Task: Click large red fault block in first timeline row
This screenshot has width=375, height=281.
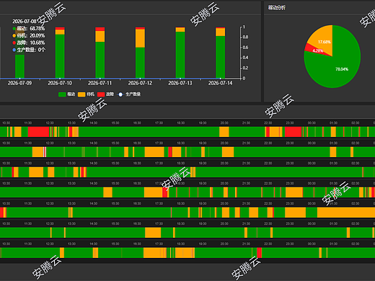Action: (x=39, y=132)
